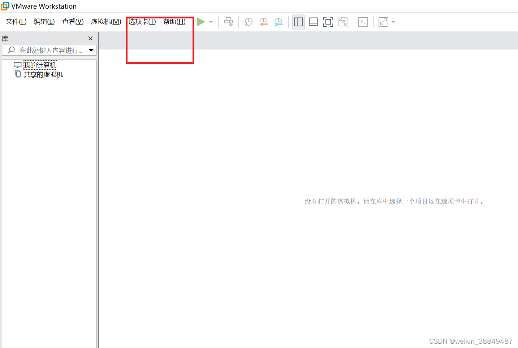Open the 帮助(H) menu
Viewport: 518px width, 348px height.
[174, 22]
